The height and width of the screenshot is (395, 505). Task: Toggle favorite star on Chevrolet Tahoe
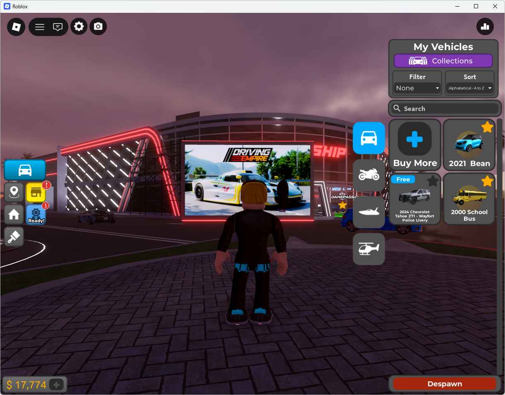pos(433,181)
